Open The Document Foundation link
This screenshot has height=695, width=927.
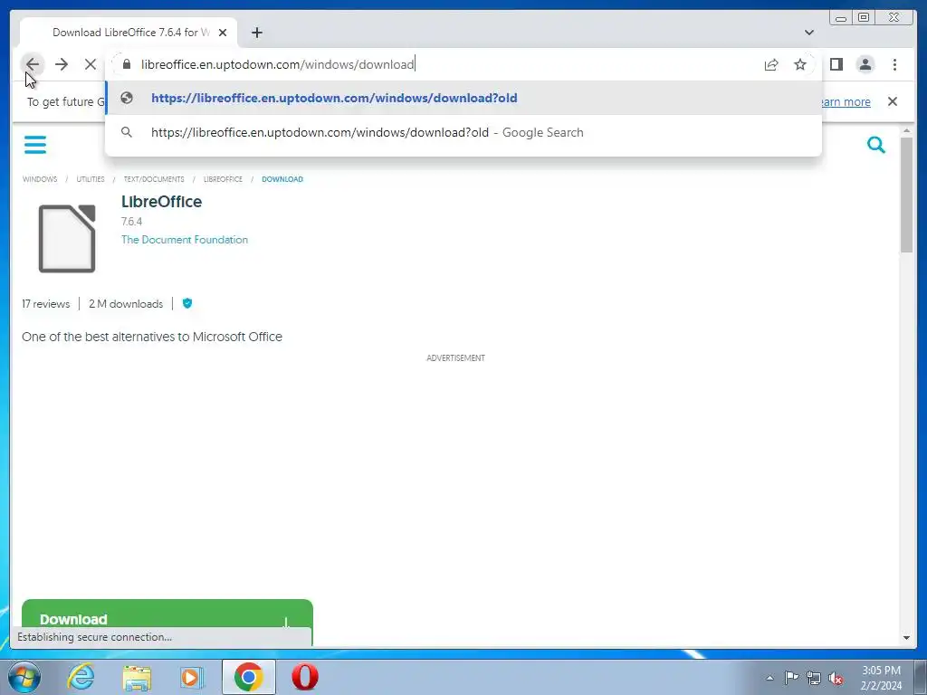pos(185,239)
